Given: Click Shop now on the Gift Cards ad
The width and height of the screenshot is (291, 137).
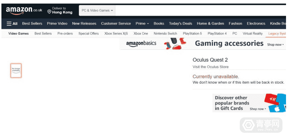Looking at the screenshot, I should tap(258, 109).
